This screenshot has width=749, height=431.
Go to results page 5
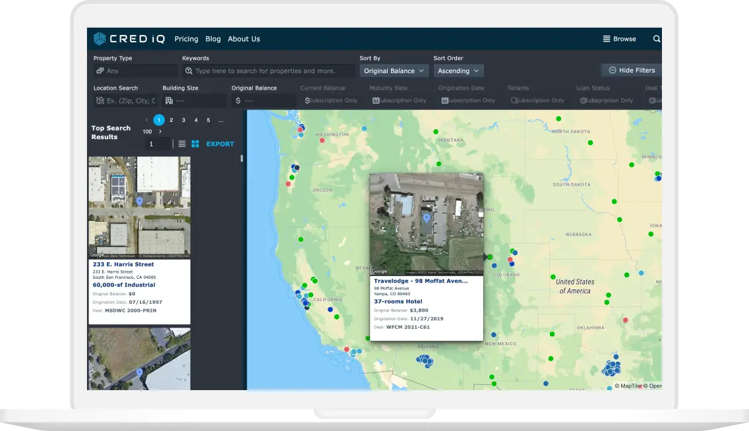pyautogui.click(x=208, y=120)
